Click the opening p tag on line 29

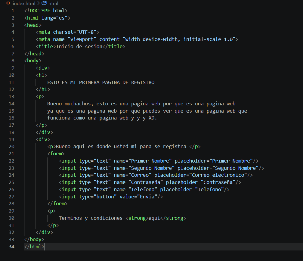(x=51, y=211)
